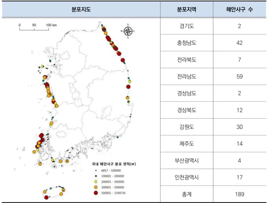The width and height of the screenshot is (268, 203).
Task: Click the value 12 for 경상북도
Action: point(239,110)
